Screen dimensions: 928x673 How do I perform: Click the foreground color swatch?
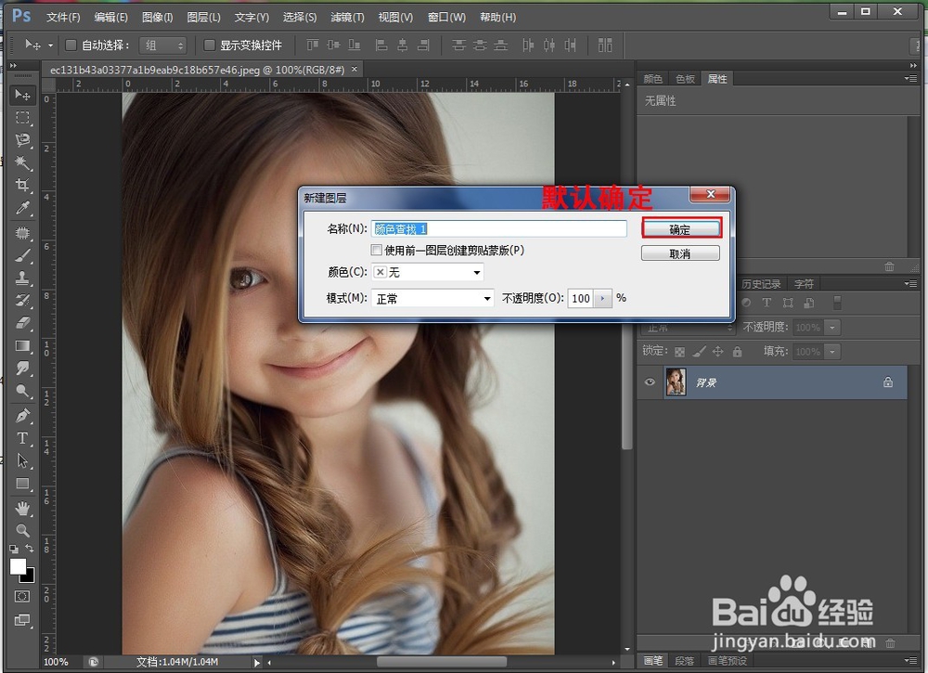click(x=18, y=566)
